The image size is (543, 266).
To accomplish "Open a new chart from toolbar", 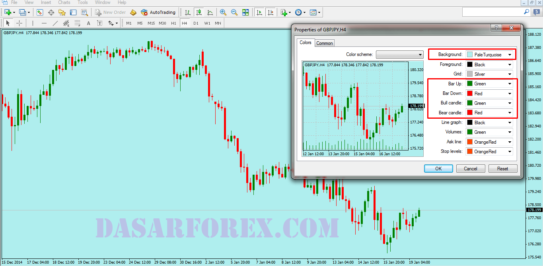I will pyautogui.click(x=8, y=12).
